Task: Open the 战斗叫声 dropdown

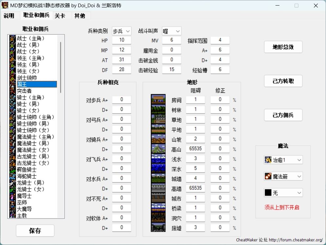Action: point(171,31)
